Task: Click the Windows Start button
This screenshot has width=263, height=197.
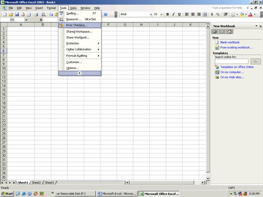Action: click(7, 194)
